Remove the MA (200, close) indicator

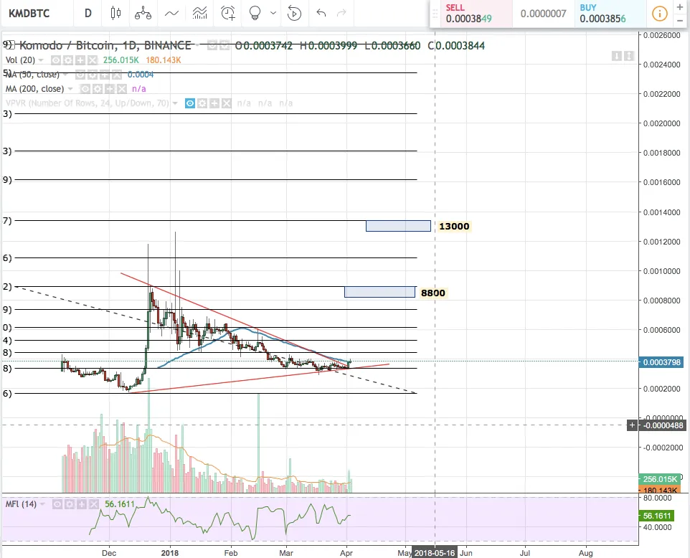coord(121,89)
